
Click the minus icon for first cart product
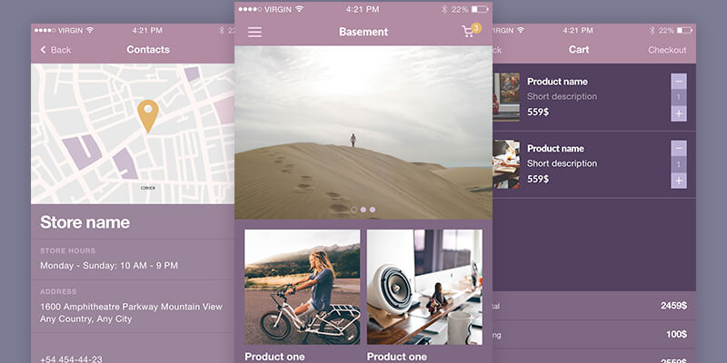coord(679,81)
